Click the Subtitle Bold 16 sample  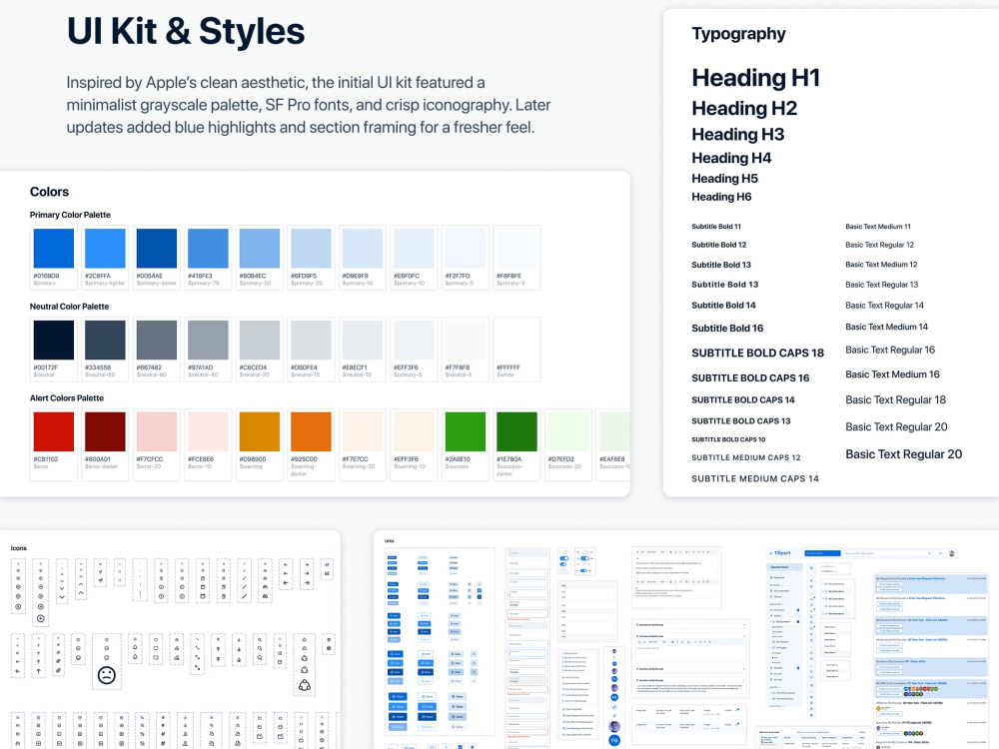(x=727, y=328)
